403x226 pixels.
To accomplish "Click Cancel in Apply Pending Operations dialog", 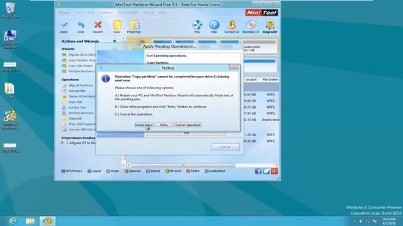I will click(x=225, y=147).
